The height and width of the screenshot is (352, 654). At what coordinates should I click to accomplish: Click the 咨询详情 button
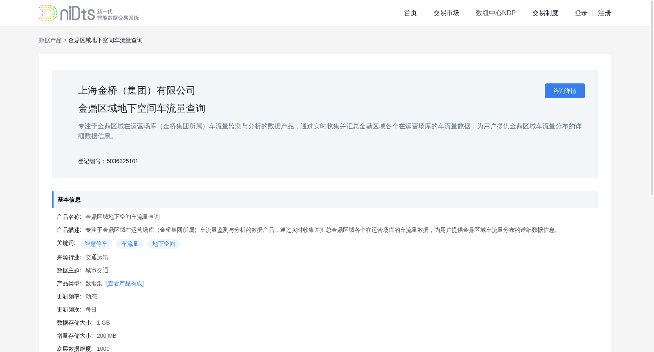(565, 91)
